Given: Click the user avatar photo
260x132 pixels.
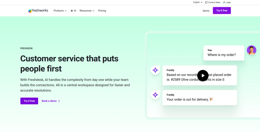Looking at the screenshot, I should 251,50.
